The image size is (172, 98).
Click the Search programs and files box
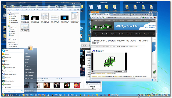coord(12,91)
